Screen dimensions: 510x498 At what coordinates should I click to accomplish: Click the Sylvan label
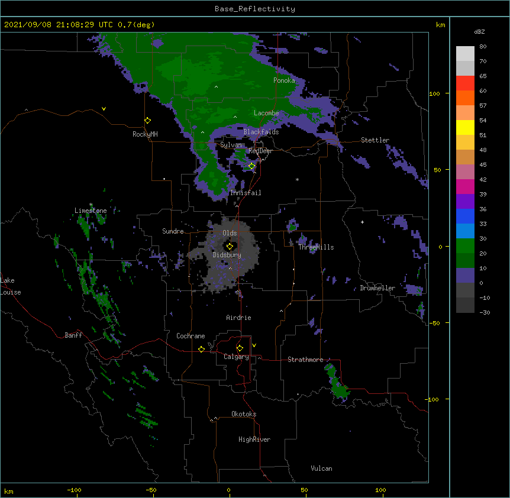[231, 145]
